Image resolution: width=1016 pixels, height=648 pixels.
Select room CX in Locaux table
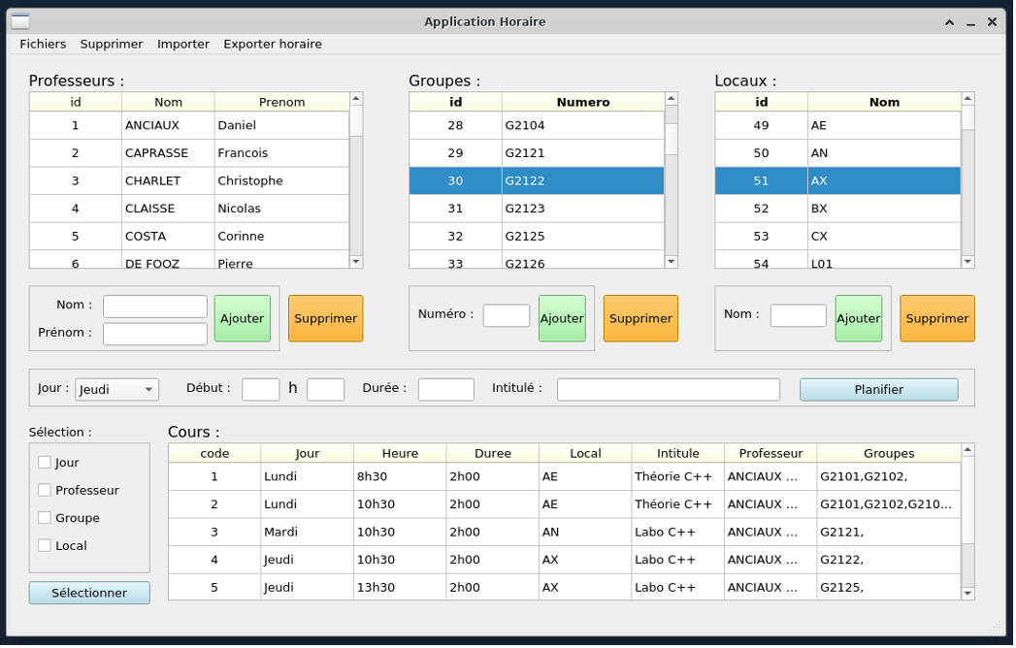(837, 237)
